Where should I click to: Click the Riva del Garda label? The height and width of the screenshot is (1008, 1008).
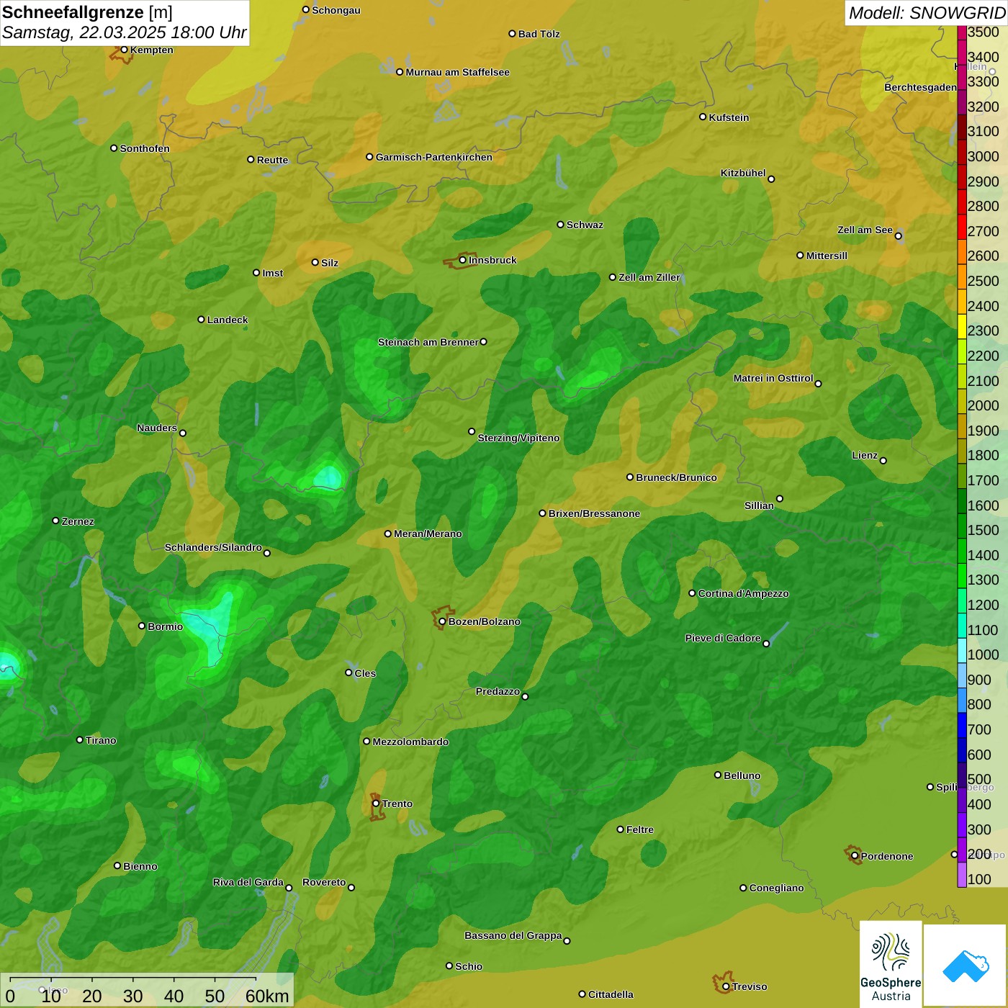click(248, 882)
